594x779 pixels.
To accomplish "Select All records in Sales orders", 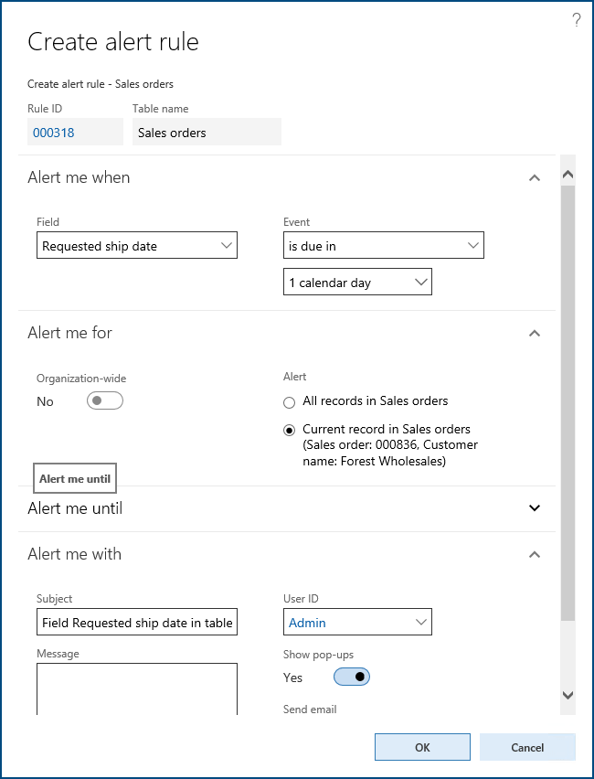I will coord(289,402).
